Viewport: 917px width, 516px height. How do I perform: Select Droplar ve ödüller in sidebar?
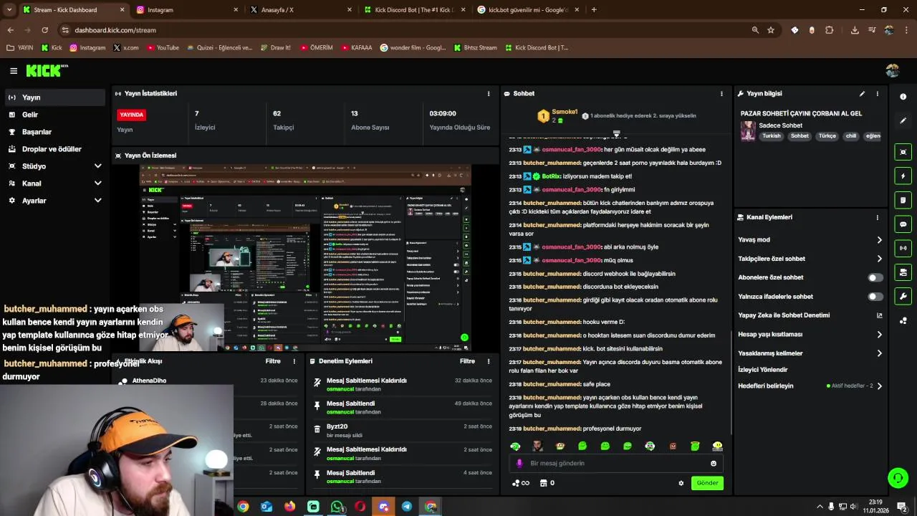click(x=54, y=149)
